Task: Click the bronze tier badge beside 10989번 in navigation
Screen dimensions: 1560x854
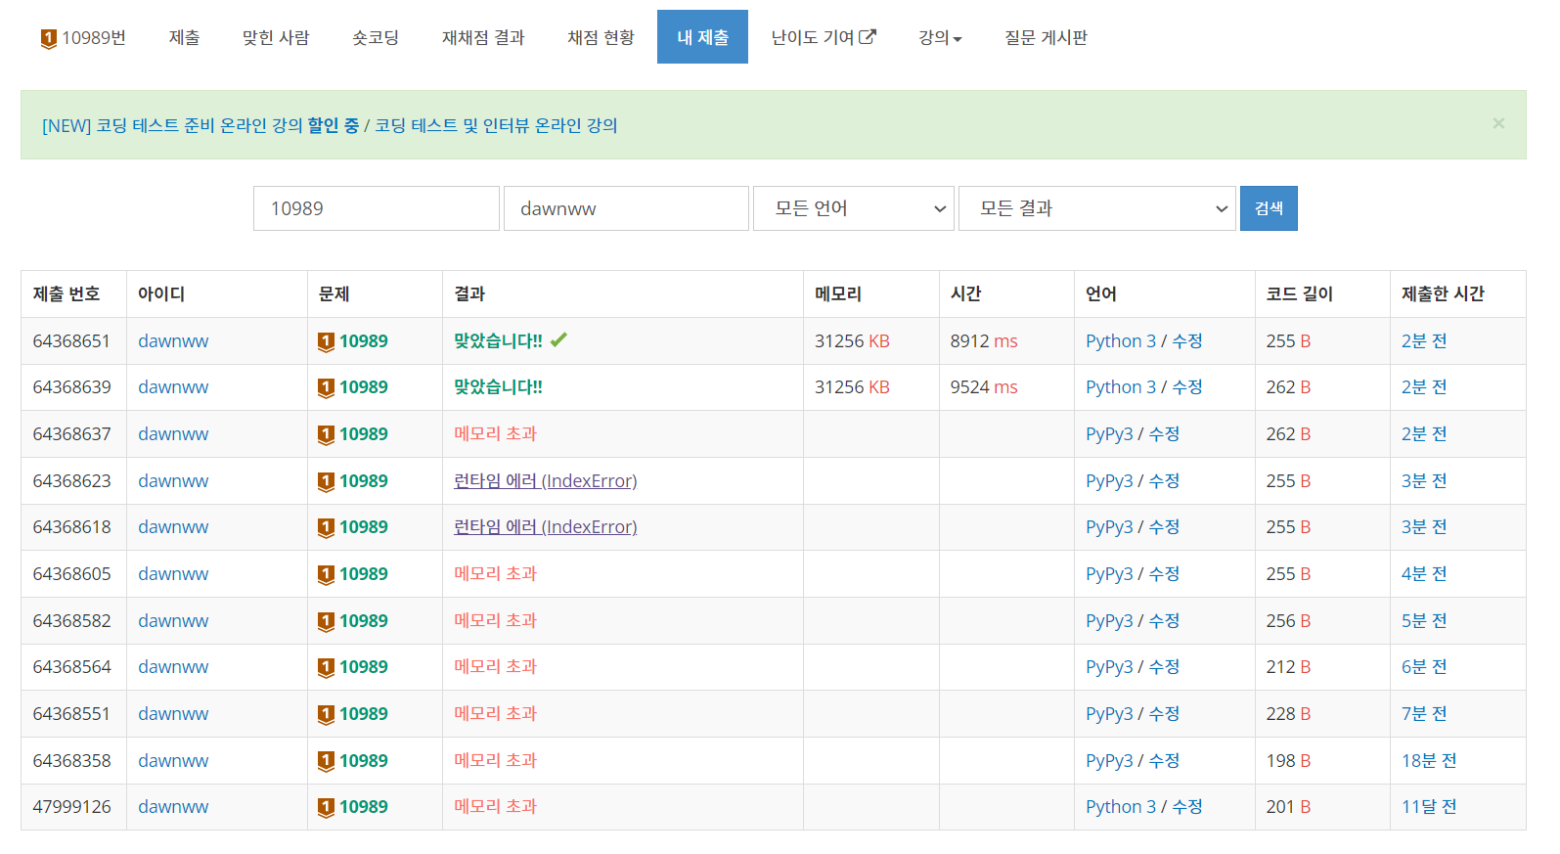Action: (48, 38)
